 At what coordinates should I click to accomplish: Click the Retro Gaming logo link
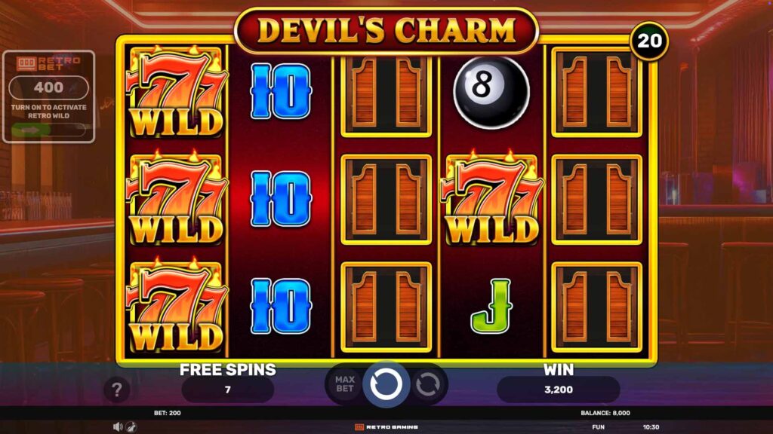386,427
